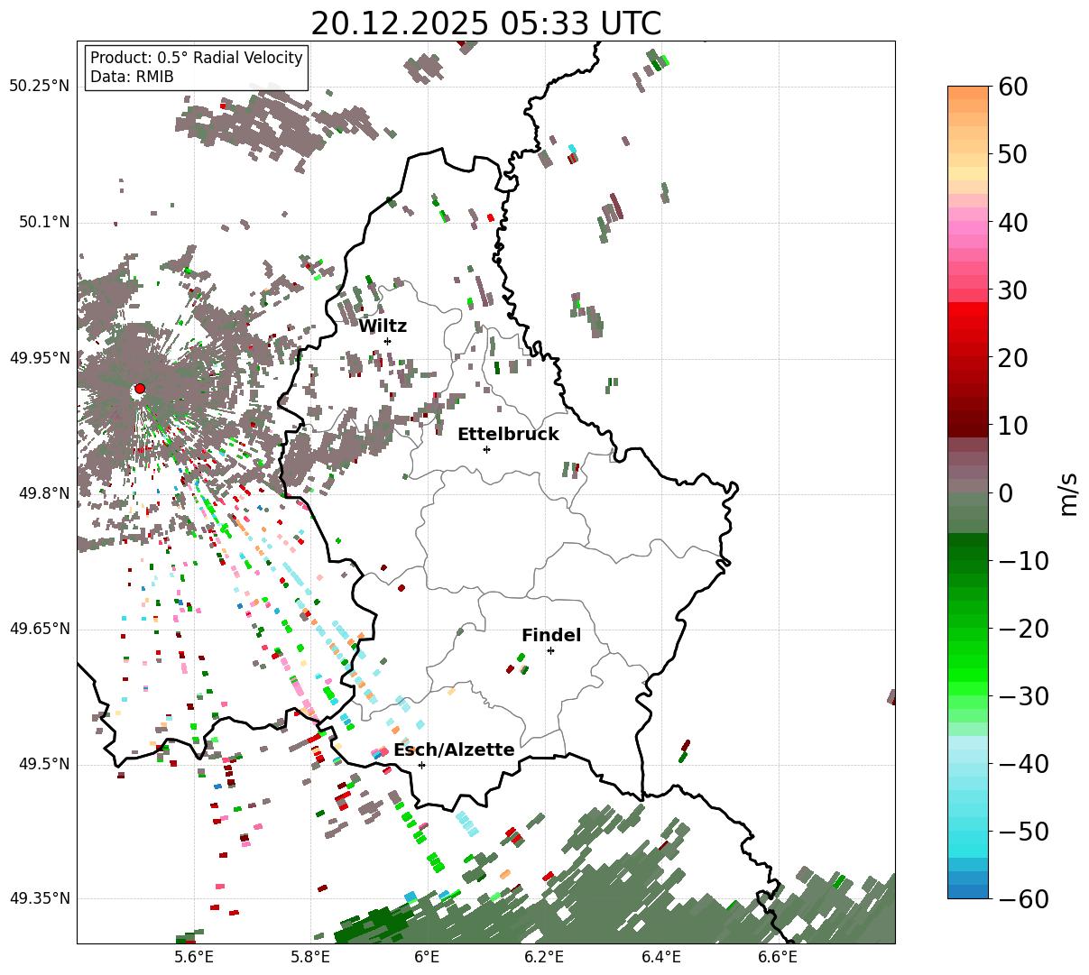Click the 50 tick label on colorbar
Screen dimensions: 1089x975
coord(1013,155)
